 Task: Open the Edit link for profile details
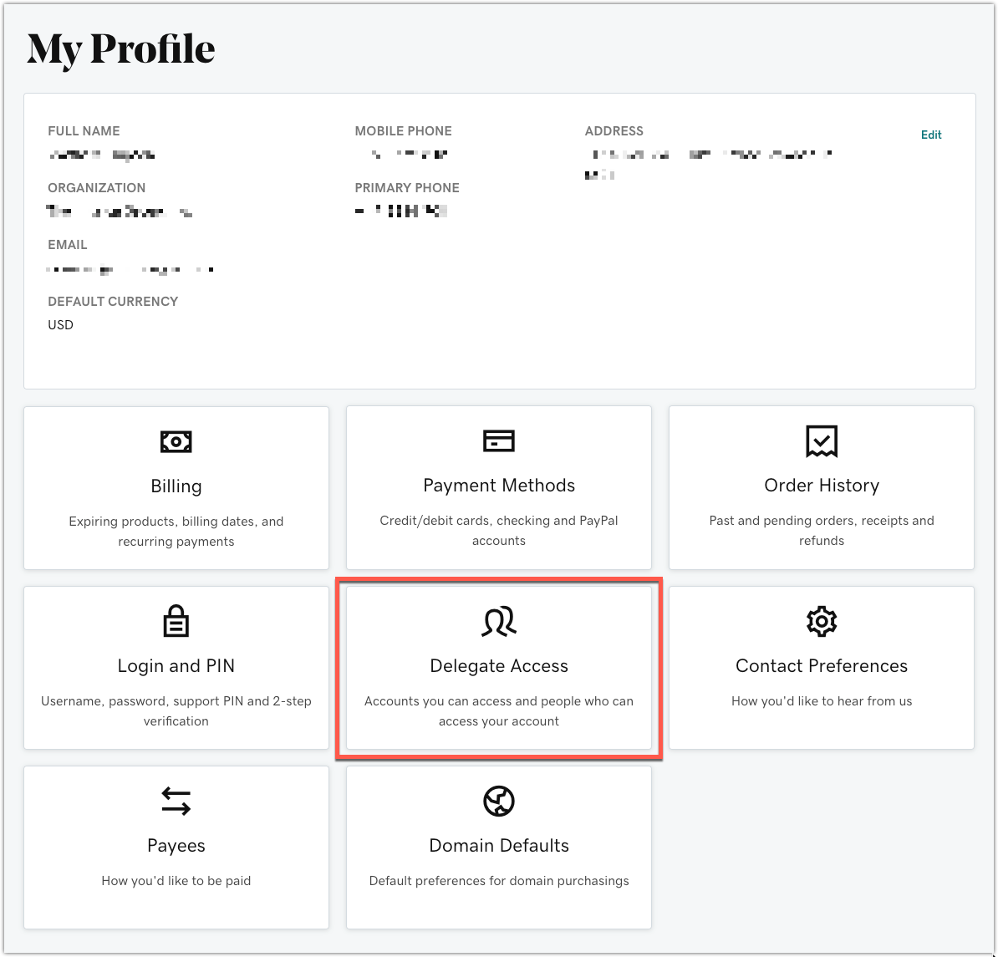coord(930,135)
